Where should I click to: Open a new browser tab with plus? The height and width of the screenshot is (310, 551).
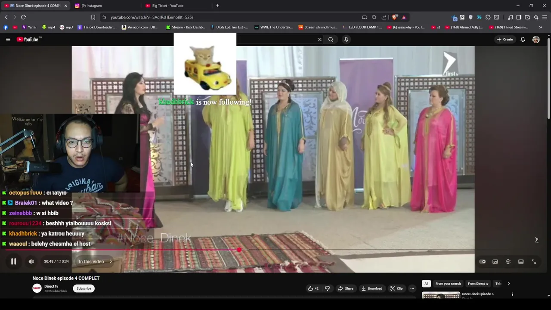point(217,6)
